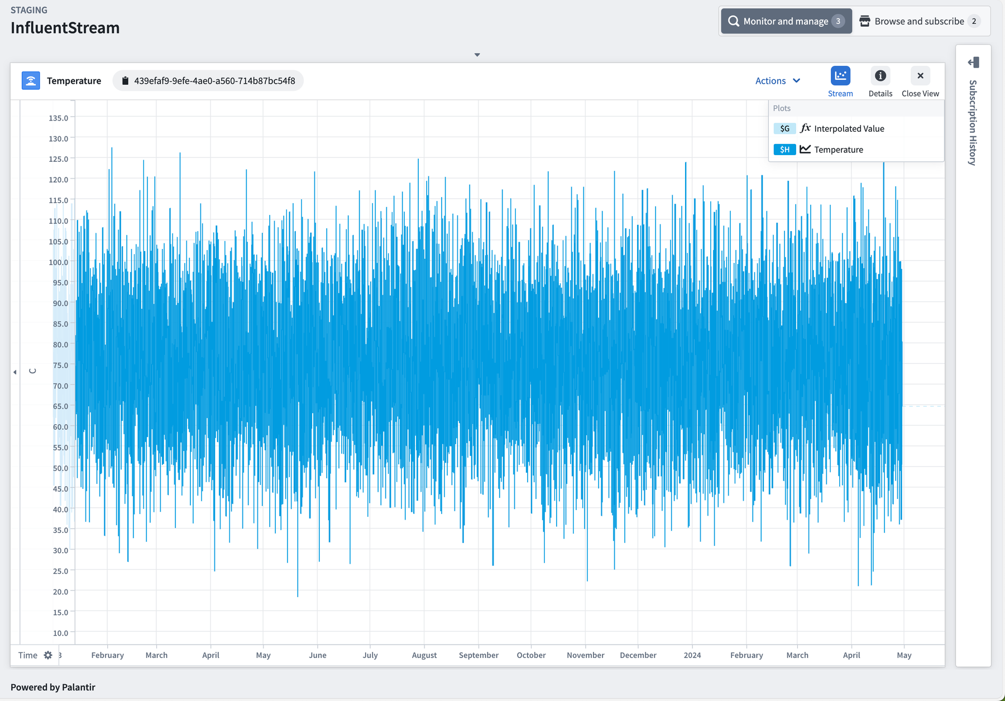Viewport: 1005px width, 701px height.
Task: Hide the left axis via the collapse arrow
Action: [15, 372]
